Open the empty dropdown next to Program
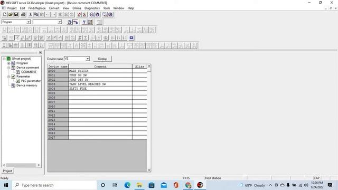 tap(60, 22)
